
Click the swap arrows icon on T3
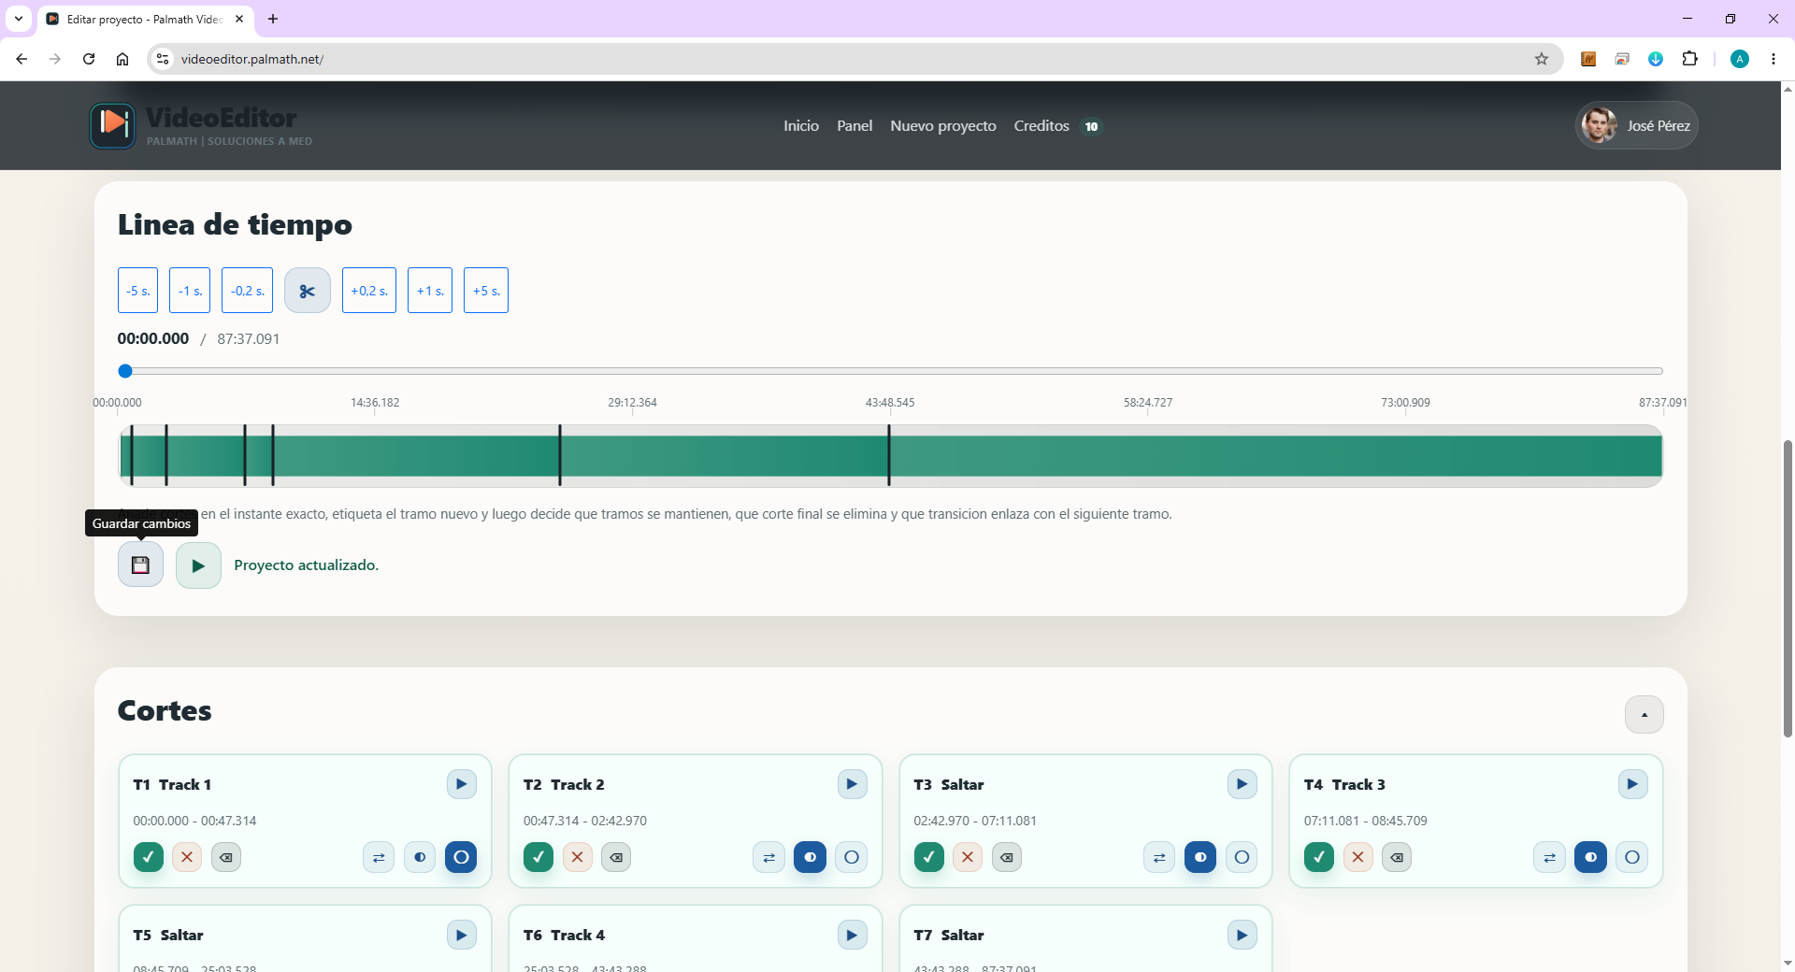[1159, 857]
